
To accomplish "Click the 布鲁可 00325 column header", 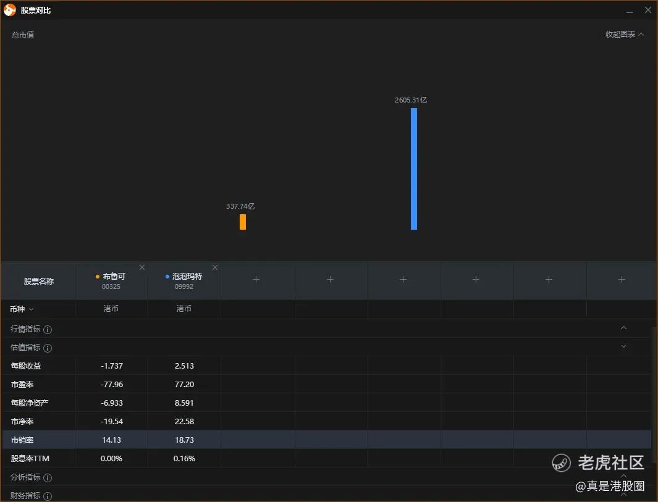I will click(x=111, y=281).
